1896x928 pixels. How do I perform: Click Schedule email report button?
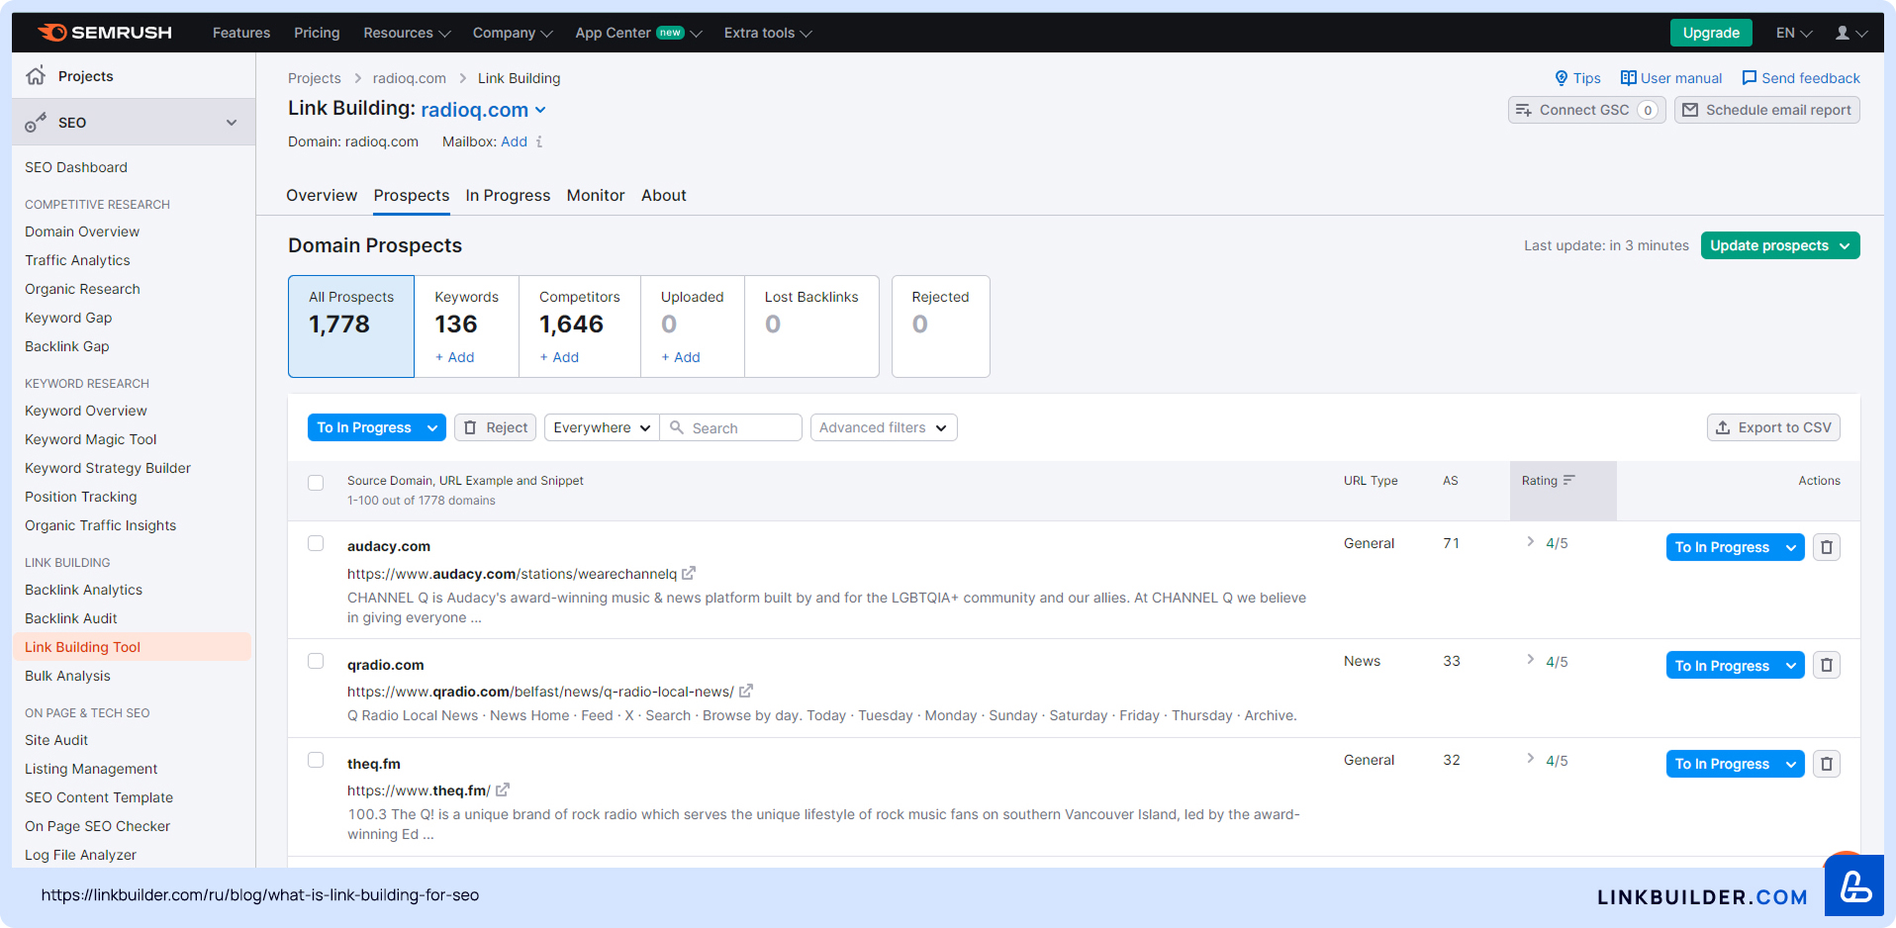[1766, 110]
